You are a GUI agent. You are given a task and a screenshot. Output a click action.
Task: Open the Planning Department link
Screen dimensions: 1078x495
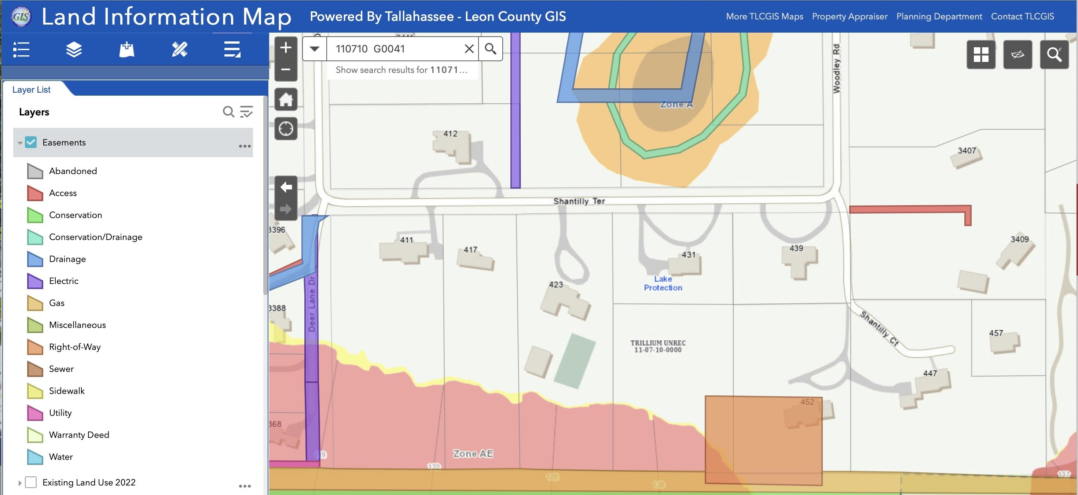pos(939,16)
